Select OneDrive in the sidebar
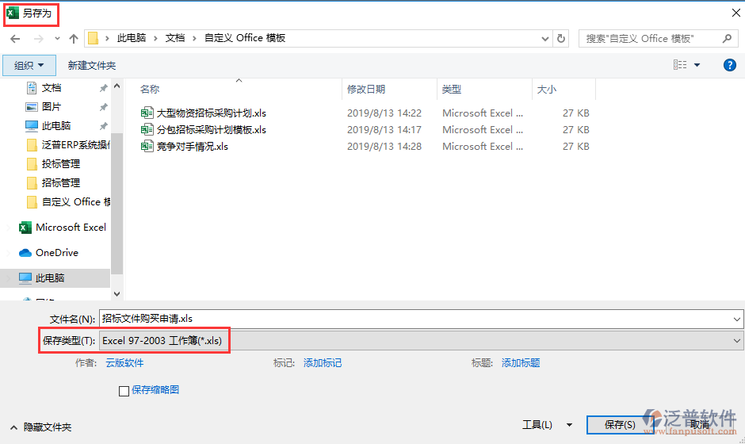Viewport: 745px width, 444px height. tap(56, 253)
